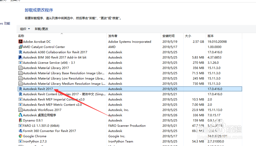Sort list by 大小 column header
Image resolution: width=256 pixels, height=146 pixels.
tap(188, 36)
